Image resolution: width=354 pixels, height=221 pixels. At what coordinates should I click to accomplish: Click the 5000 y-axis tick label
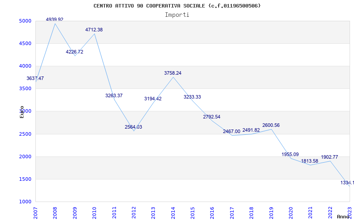[x=25, y=21]
